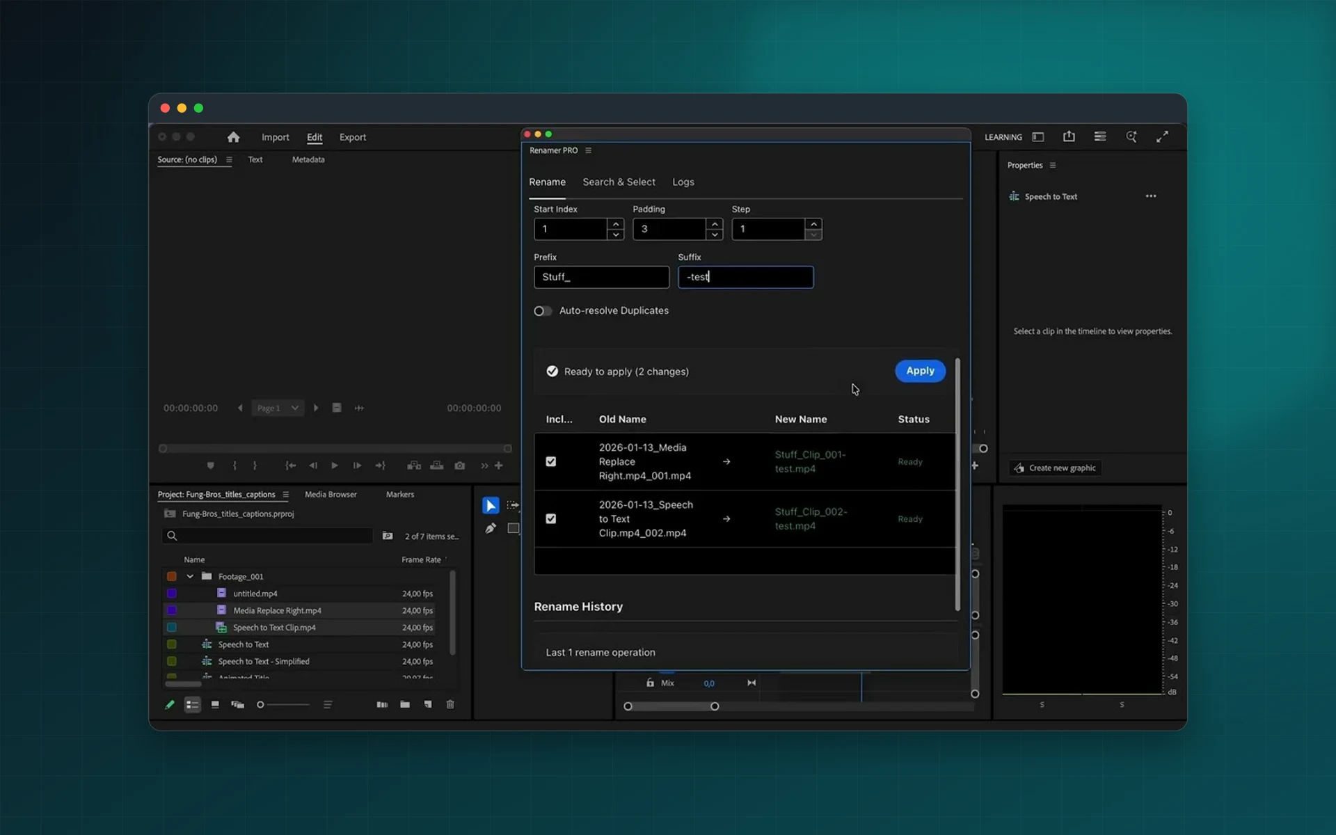Viewport: 1336px width, 835px height.
Task: Toggle Auto-resolve Duplicates switch
Action: (543, 311)
